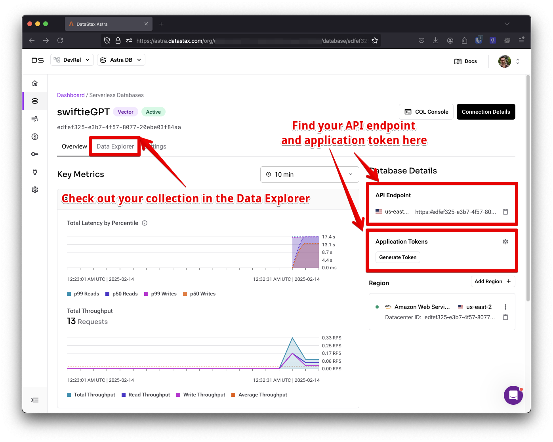This screenshot has width=553, height=442.
Task: Open Application Tokens settings gear
Action: coord(505,242)
